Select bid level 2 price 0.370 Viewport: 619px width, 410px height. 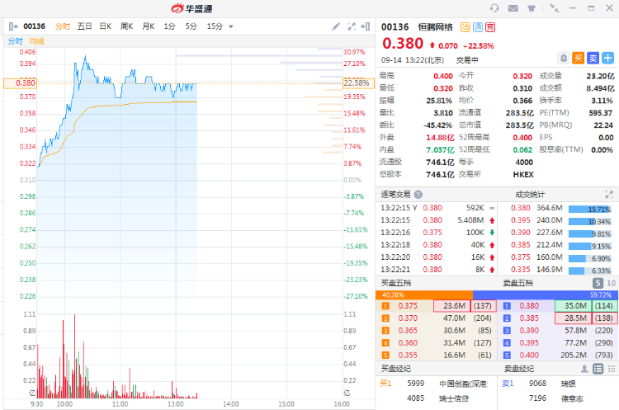[408, 318]
